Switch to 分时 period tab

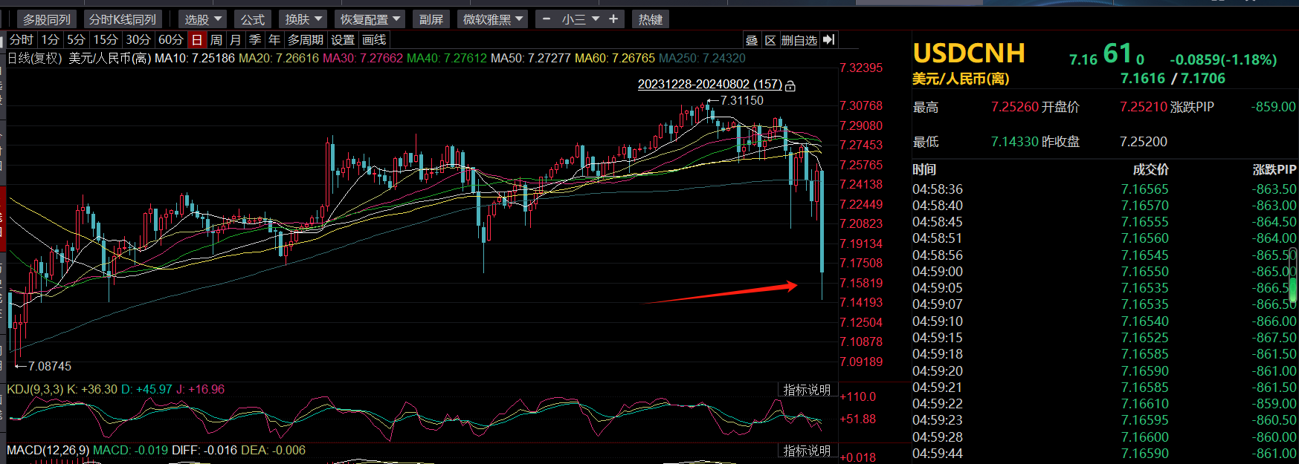click(22, 40)
